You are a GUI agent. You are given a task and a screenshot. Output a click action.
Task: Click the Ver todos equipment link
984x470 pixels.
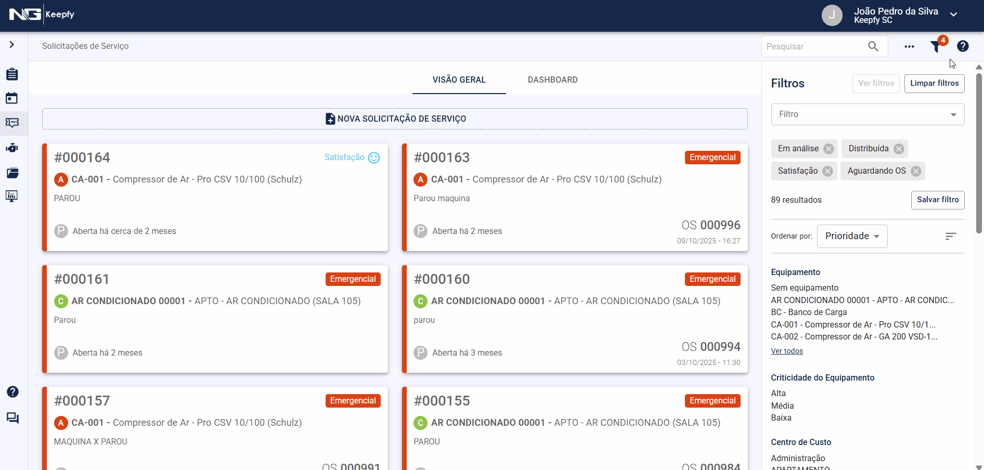(x=786, y=351)
